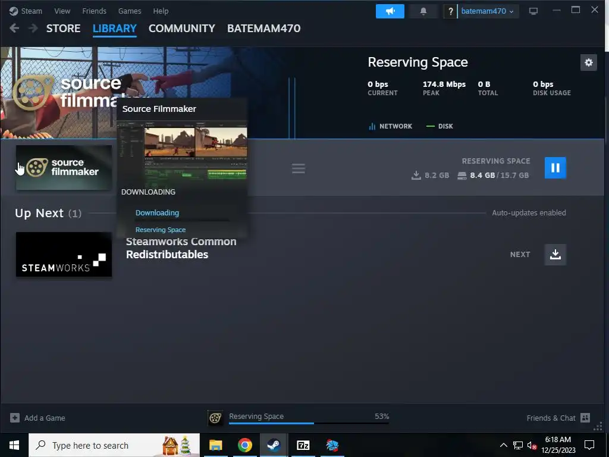
Task: Click the blue megaphone announcements icon
Action: click(390, 11)
